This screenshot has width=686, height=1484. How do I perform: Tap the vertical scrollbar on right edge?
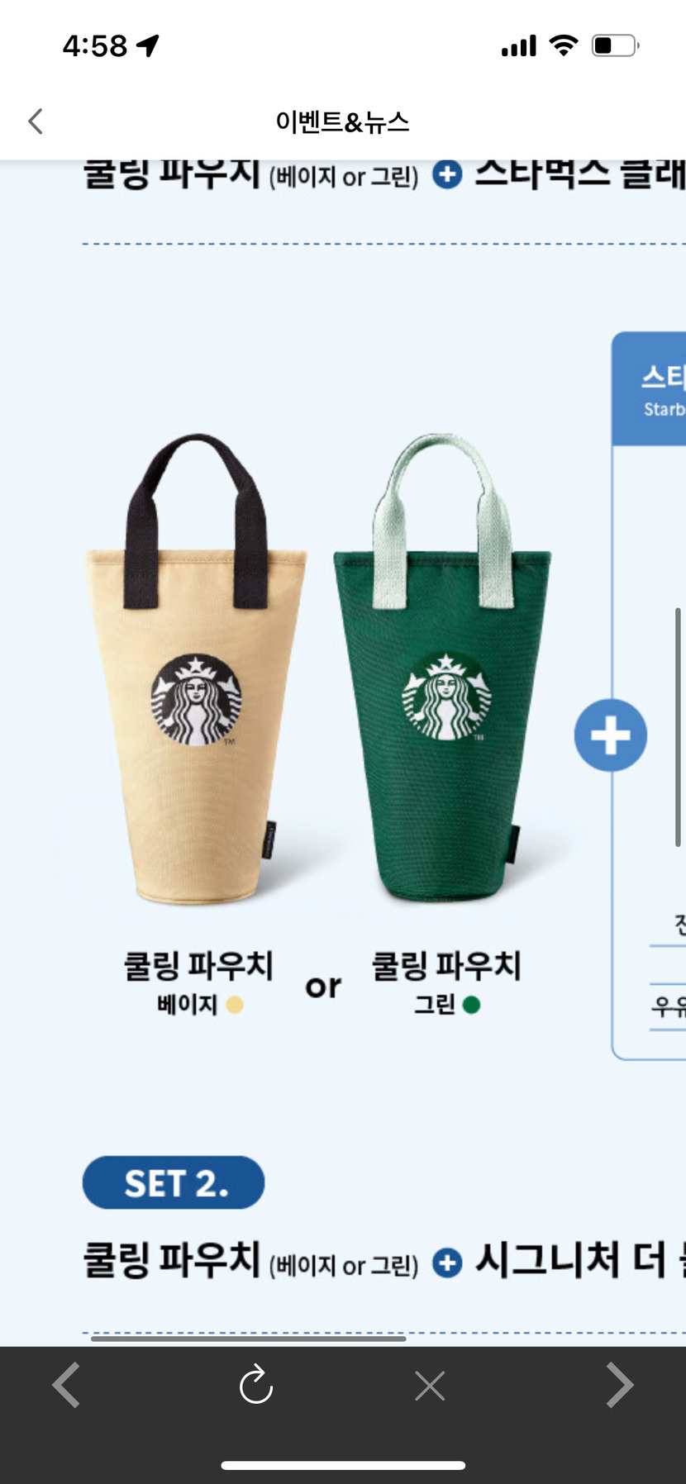coord(678,727)
